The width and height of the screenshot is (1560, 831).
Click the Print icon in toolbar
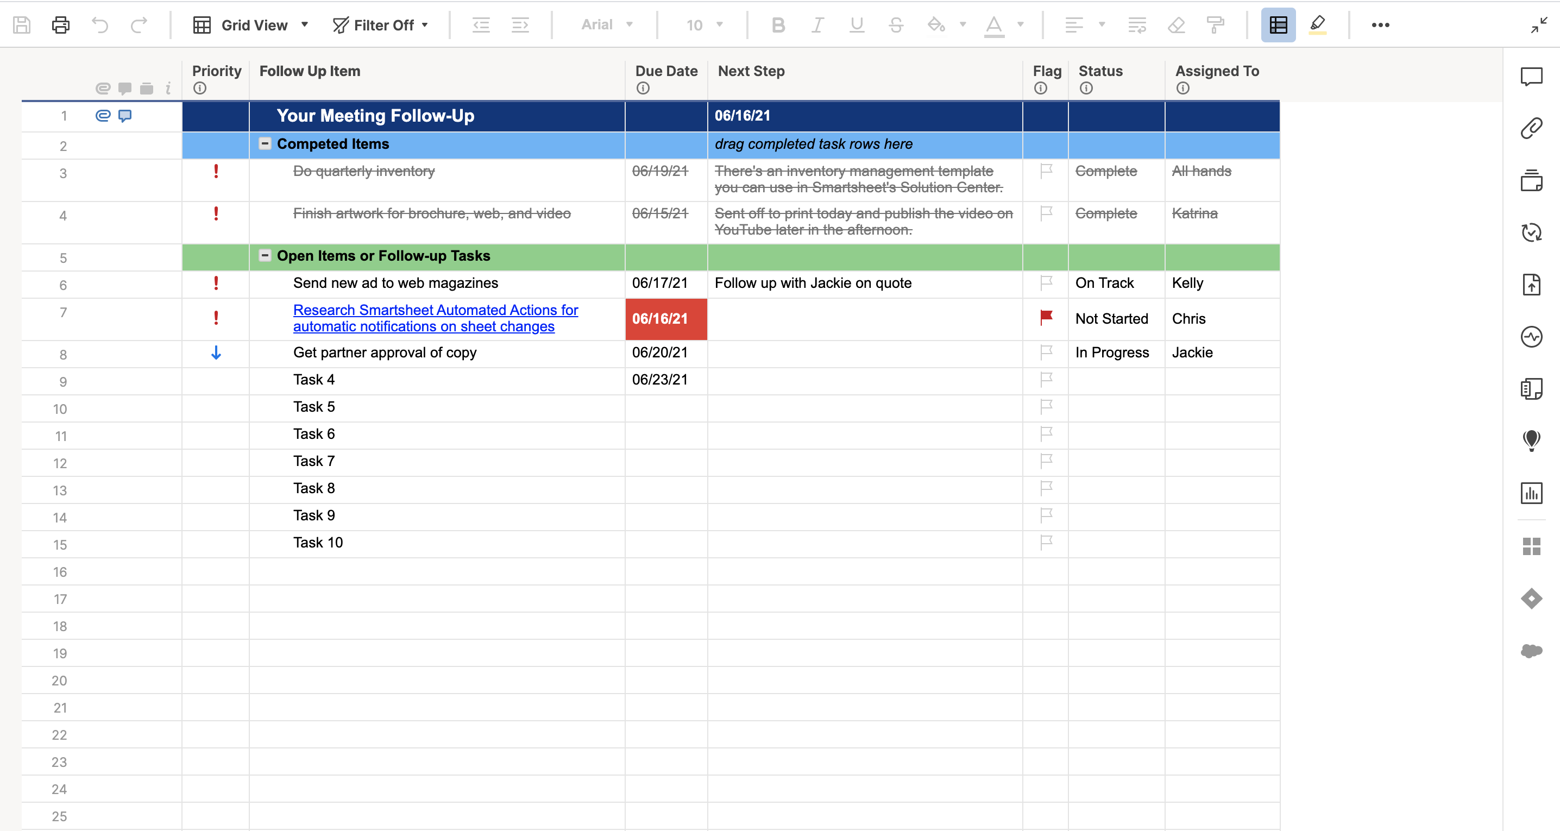pyautogui.click(x=60, y=25)
